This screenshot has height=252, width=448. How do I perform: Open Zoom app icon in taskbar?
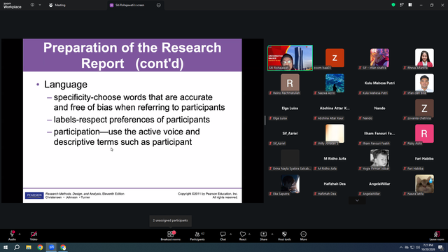pos(52,247)
